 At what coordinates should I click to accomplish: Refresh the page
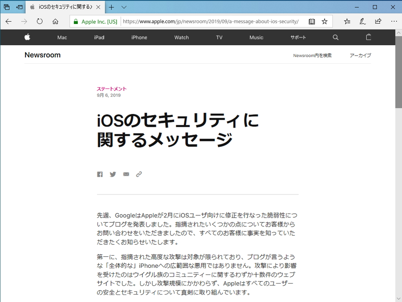click(x=39, y=22)
